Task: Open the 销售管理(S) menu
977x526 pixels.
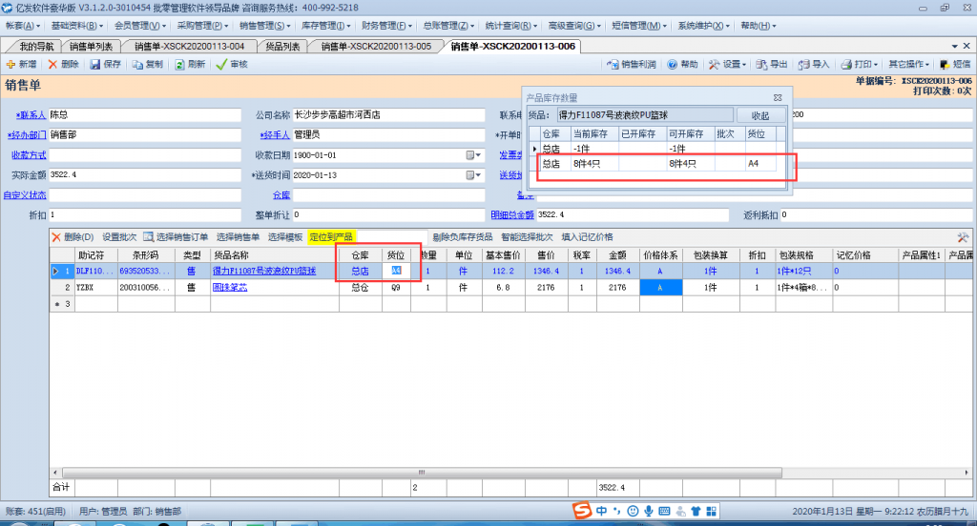Action: [x=265, y=26]
